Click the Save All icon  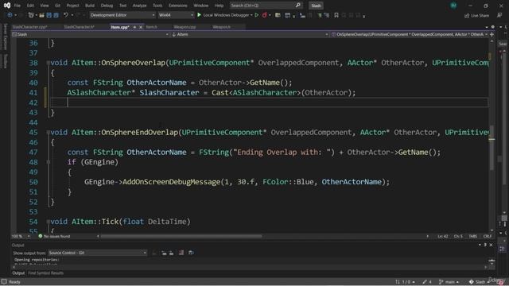point(56,15)
